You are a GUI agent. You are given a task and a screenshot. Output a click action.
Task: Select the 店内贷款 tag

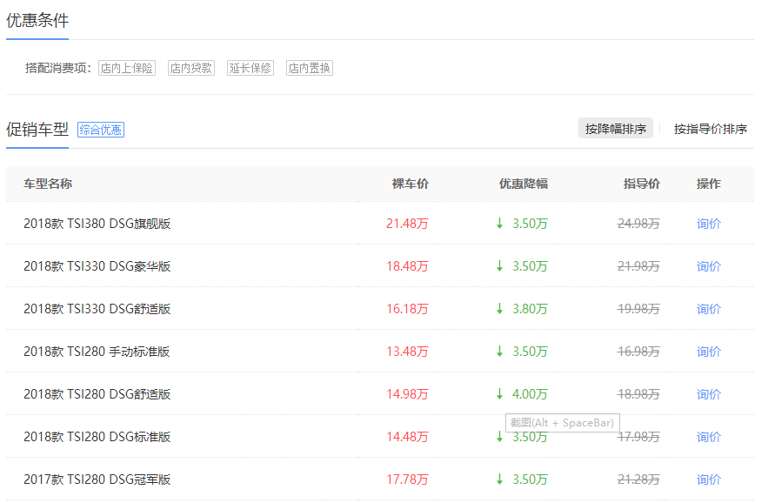point(191,68)
